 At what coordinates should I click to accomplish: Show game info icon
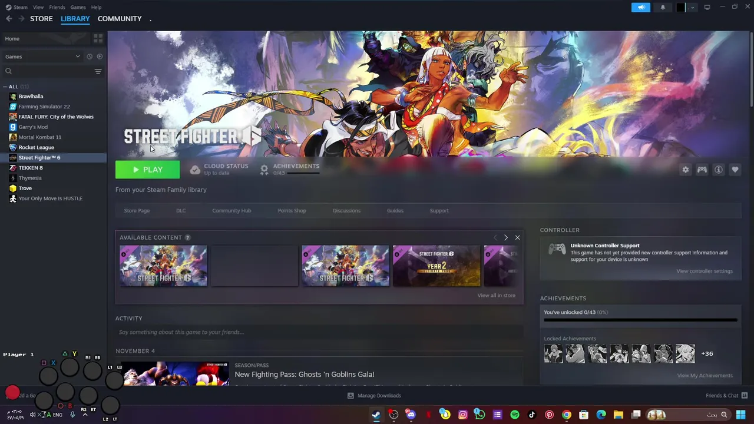click(719, 170)
